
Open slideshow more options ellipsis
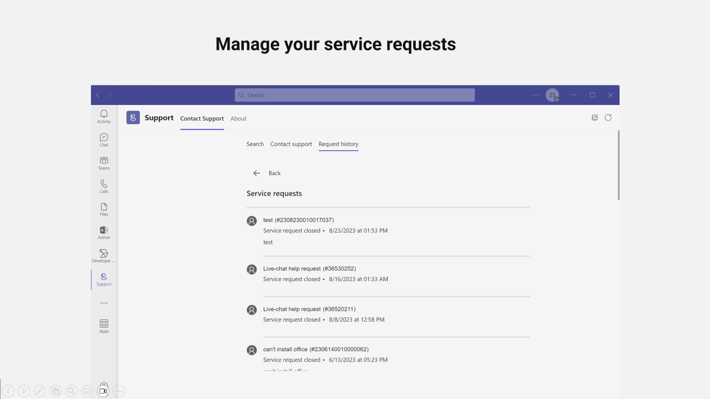(x=119, y=391)
